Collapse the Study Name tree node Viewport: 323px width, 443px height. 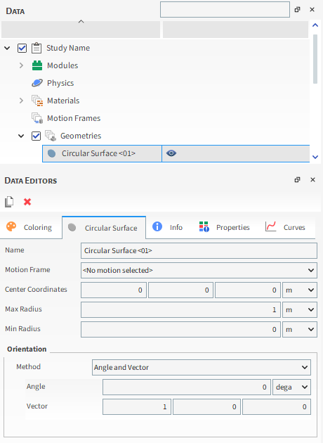coord(7,48)
